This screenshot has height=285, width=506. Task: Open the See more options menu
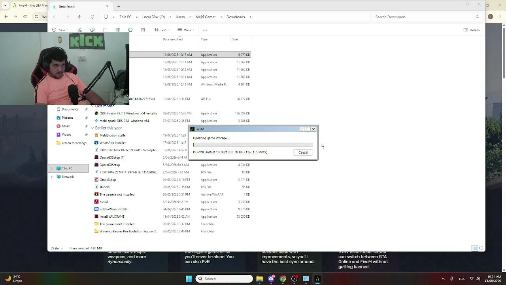pos(205,30)
